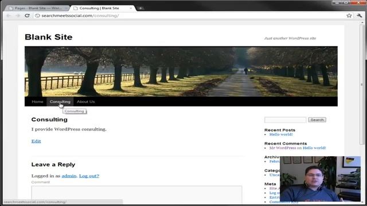Click the browser back arrow
This screenshot has width=367, height=206.
(x=9, y=15)
